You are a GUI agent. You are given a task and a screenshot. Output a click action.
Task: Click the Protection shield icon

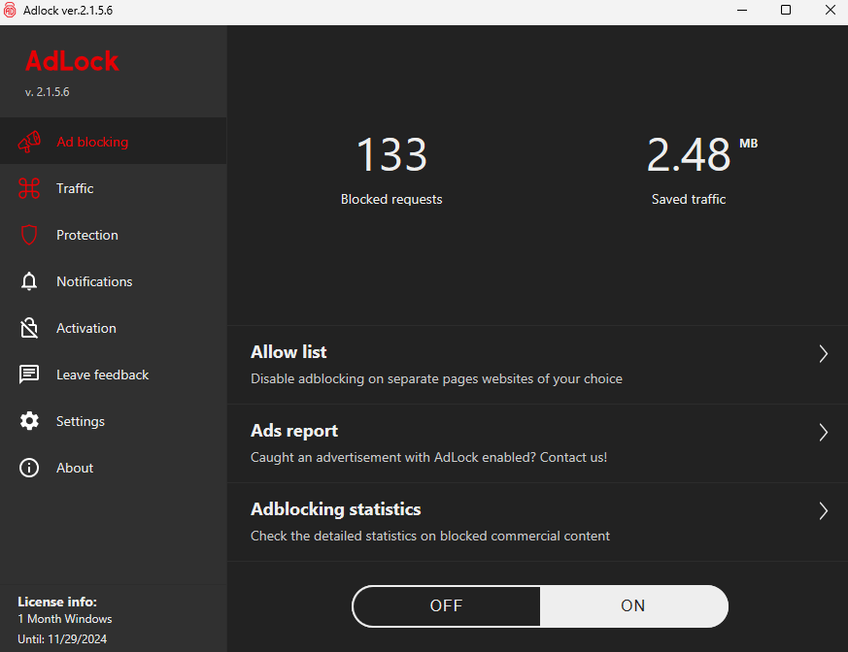coord(29,235)
